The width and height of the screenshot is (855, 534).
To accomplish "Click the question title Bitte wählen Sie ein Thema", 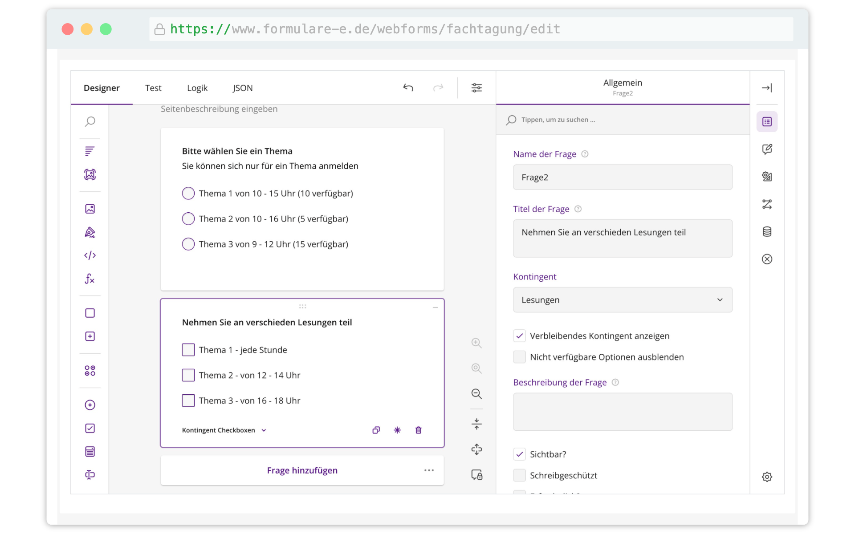I will (x=237, y=151).
